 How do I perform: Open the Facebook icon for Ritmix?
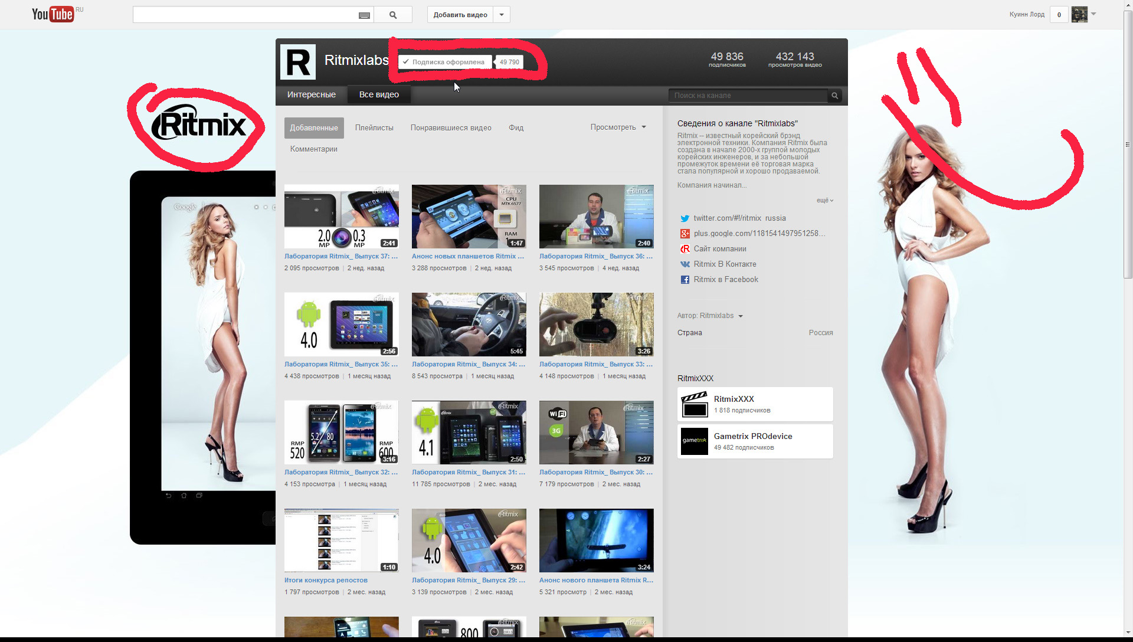(685, 280)
